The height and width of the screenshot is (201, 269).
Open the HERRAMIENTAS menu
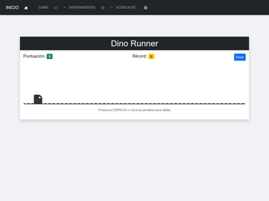(82, 7)
